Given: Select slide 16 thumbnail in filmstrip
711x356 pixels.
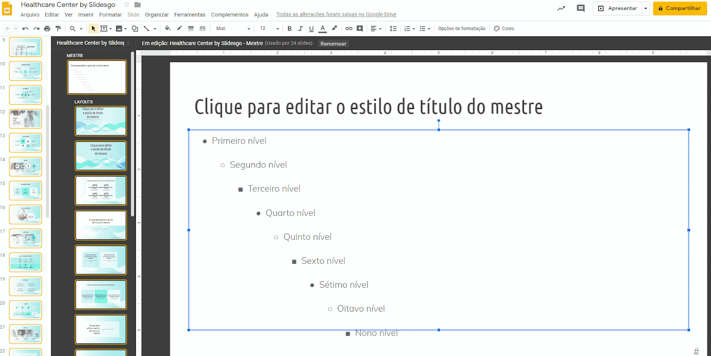Looking at the screenshot, I should click(x=25, y=215).
